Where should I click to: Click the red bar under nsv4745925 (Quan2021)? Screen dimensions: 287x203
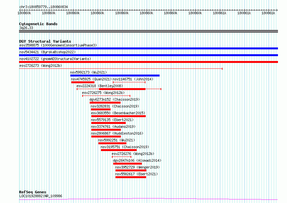[83, 82]
